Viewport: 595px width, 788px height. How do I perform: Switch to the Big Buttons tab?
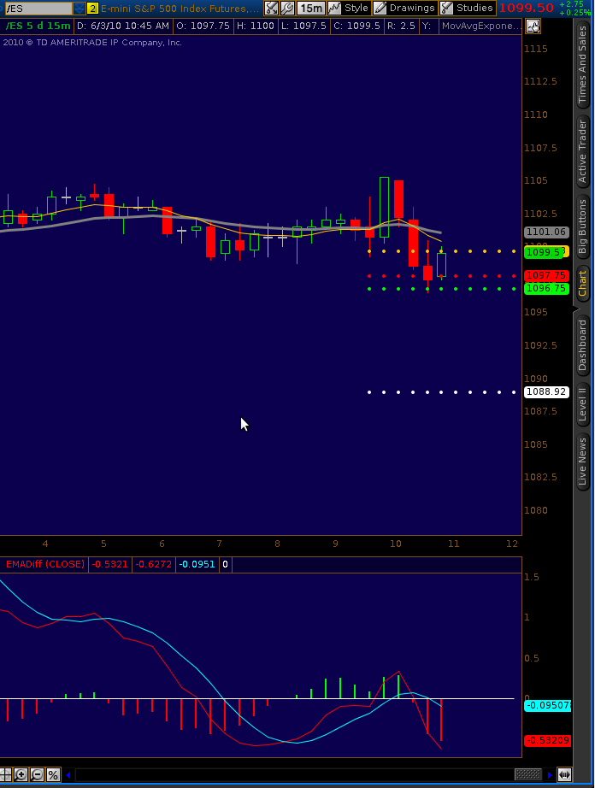tap(582, 226)
